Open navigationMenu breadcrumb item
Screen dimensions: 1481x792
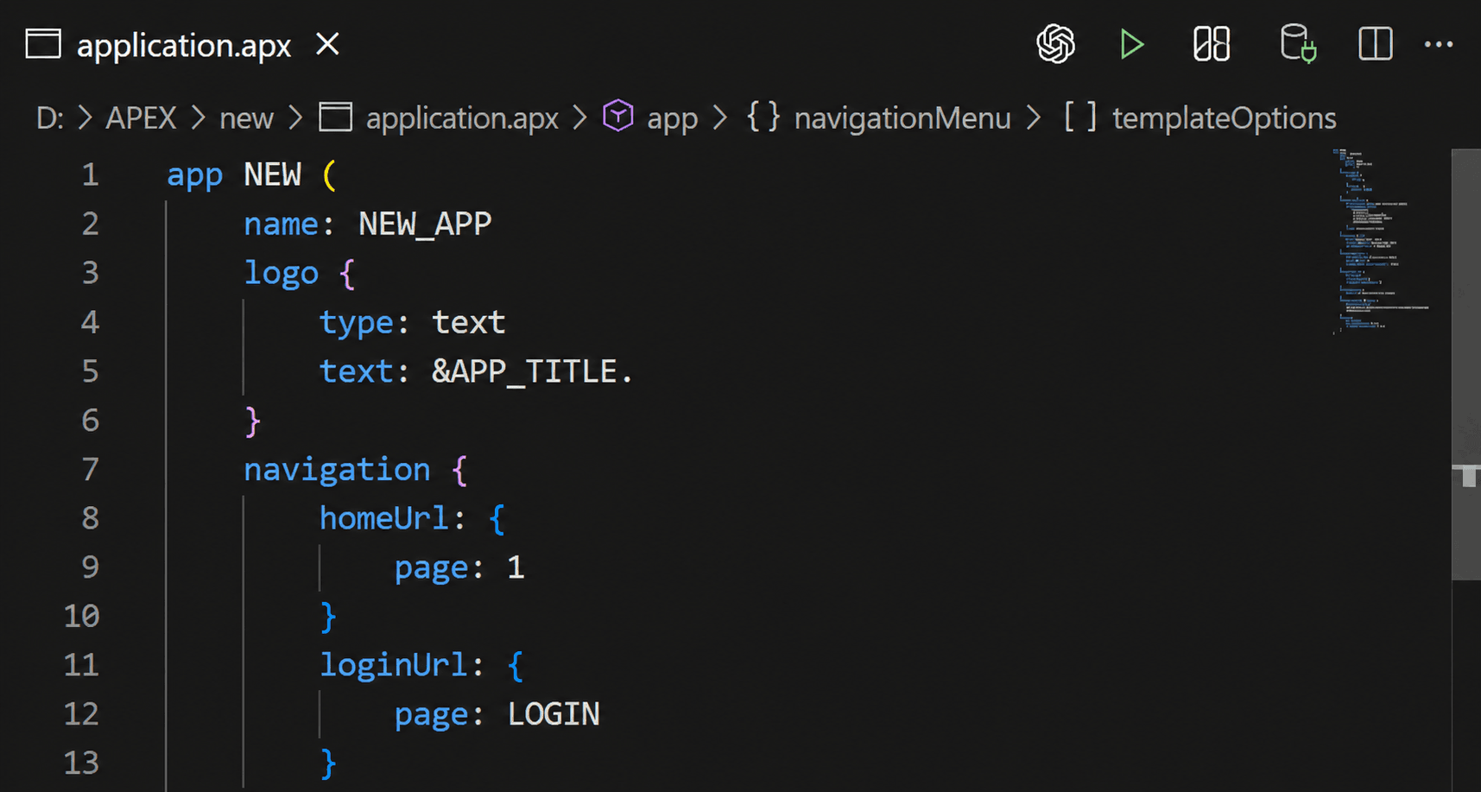click(902, 117)
